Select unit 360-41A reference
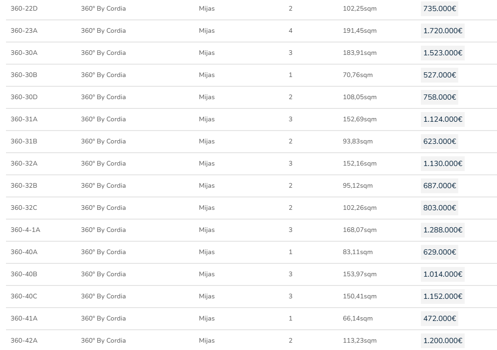497x350 pixels. (24, 319)
